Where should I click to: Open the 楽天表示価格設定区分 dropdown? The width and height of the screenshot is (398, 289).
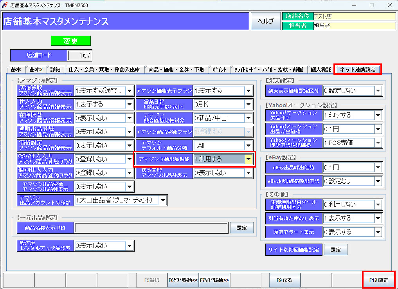tap(377, 91)
